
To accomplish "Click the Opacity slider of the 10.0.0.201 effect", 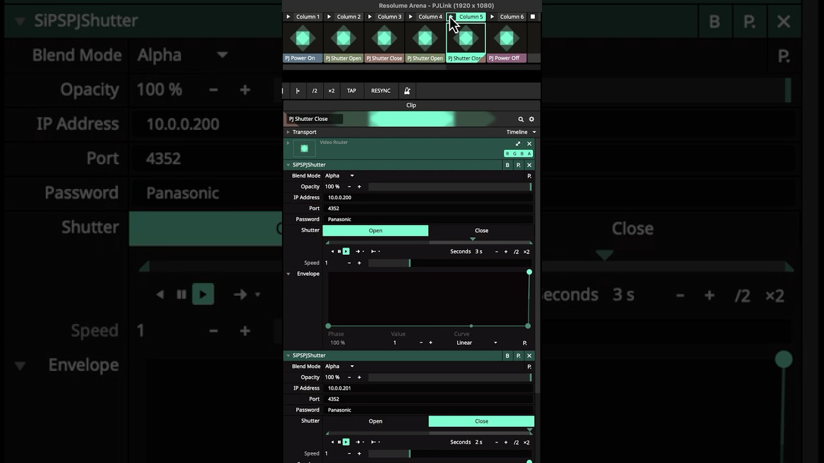I will 450,377.
